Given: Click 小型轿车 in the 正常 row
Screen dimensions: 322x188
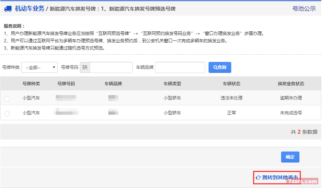Looking at the screenshot, I should click(x=172, y=113).
